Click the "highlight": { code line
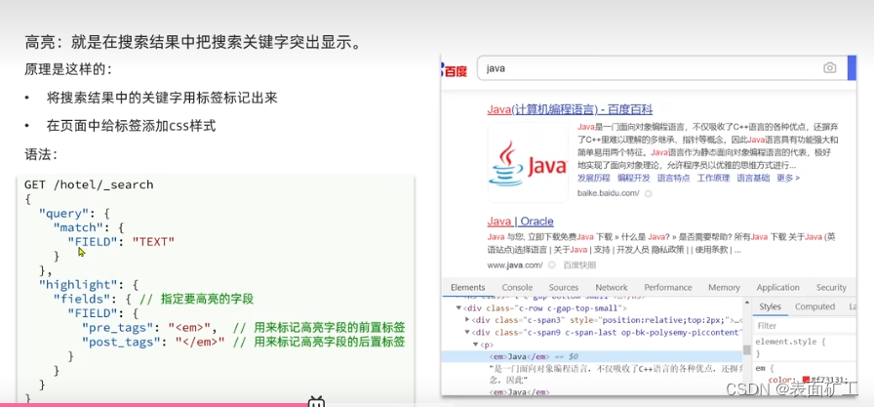The height and width of the screenshot is (407, 874). [x=88, y=284]
